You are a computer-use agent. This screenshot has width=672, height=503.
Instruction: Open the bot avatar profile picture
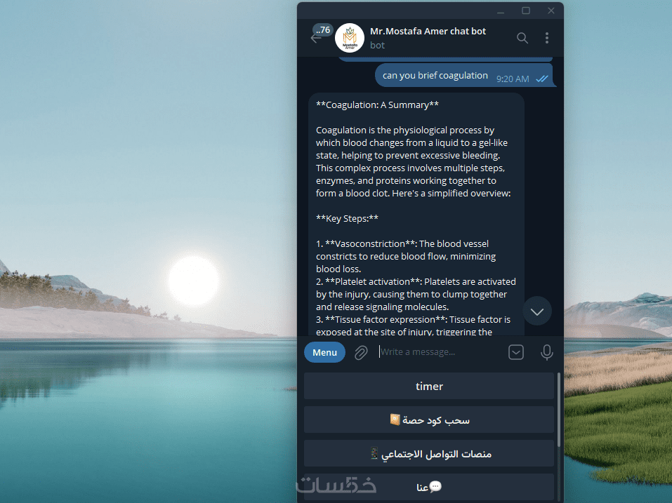click(350, 38)
